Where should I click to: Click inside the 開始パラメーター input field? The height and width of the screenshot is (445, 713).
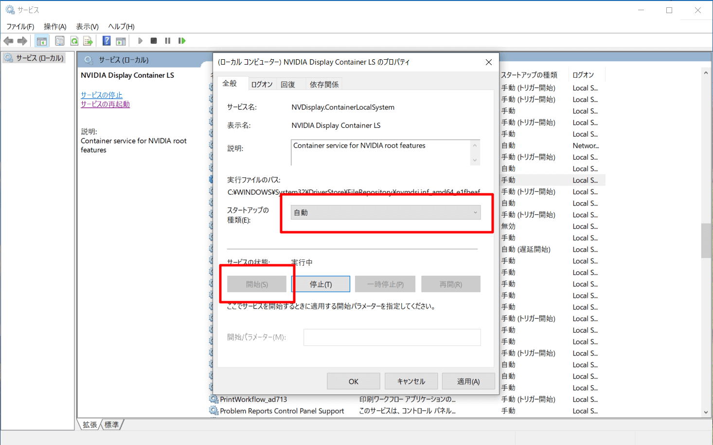tap(392, 337)
